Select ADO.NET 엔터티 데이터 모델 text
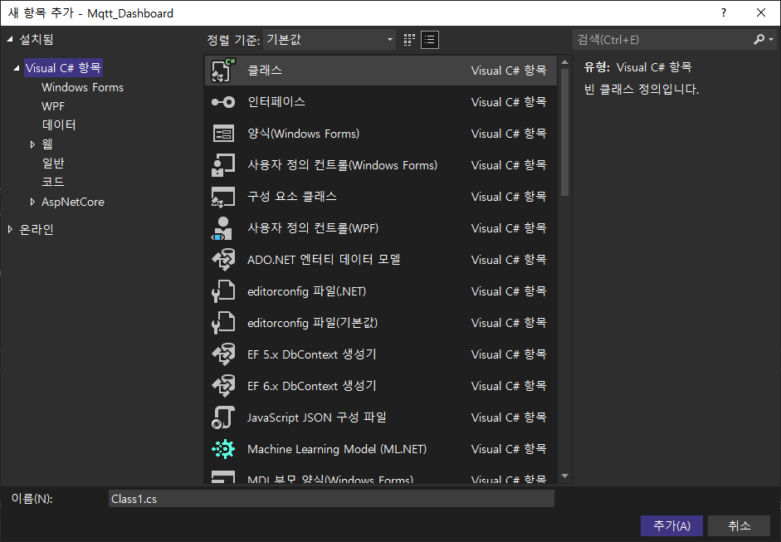 tap(324, 260)
